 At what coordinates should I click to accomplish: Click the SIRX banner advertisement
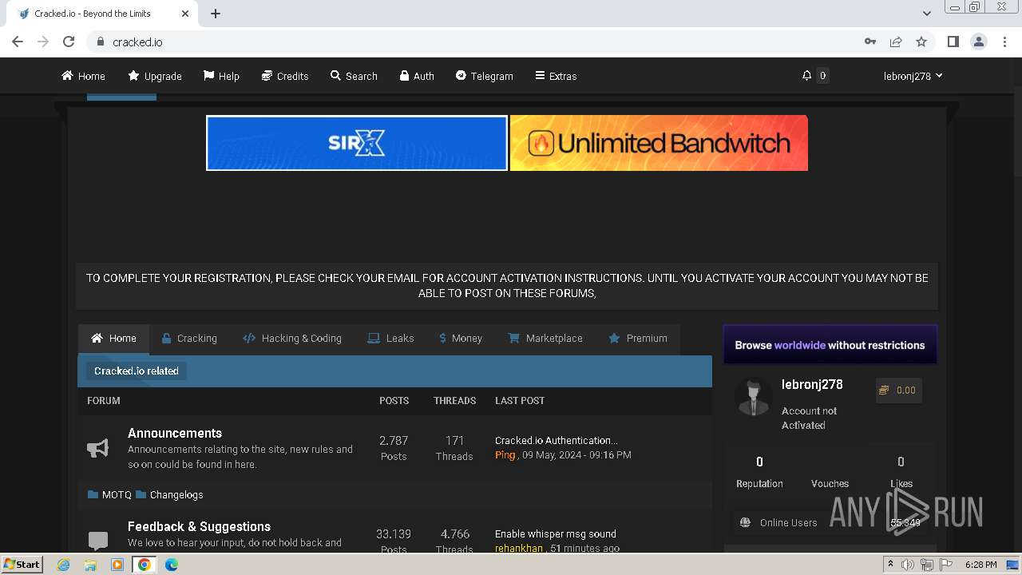357,143
